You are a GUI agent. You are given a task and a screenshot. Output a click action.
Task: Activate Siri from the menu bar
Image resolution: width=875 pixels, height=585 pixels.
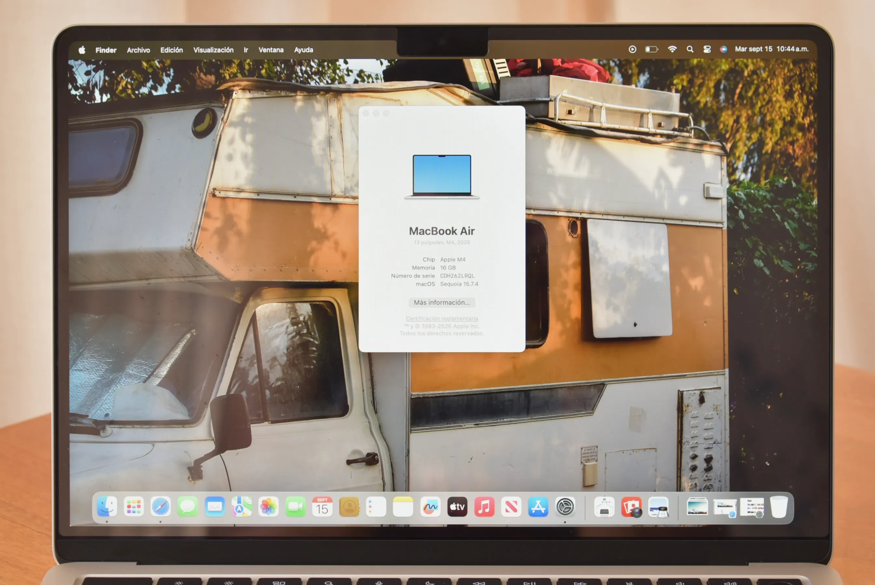(x=723, y=49)
